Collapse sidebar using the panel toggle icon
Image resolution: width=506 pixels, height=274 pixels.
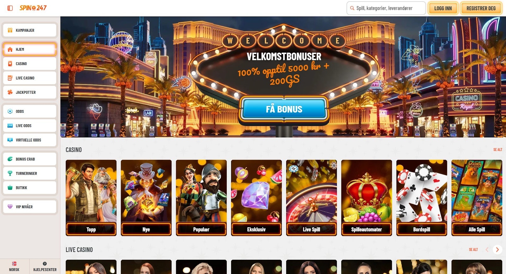tap(10, 8)
